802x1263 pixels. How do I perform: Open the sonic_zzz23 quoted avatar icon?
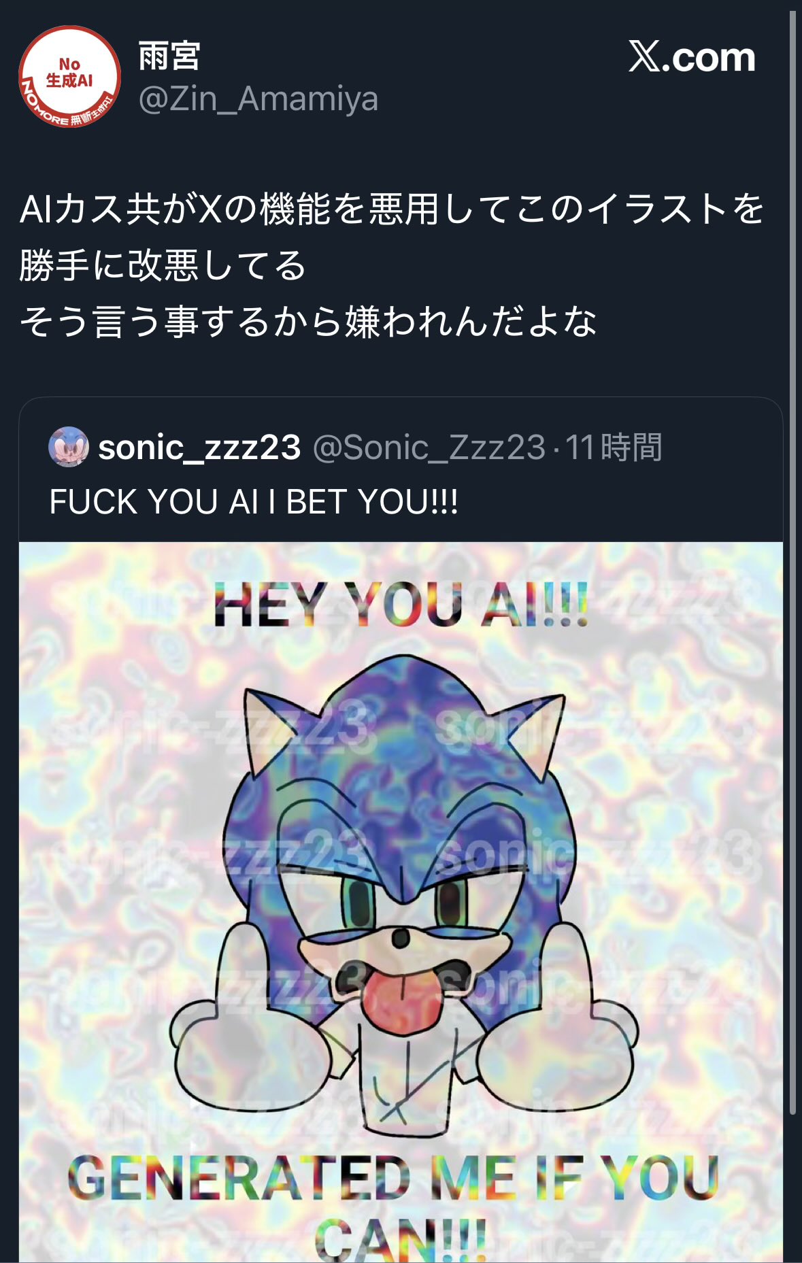tap(68, 447)
